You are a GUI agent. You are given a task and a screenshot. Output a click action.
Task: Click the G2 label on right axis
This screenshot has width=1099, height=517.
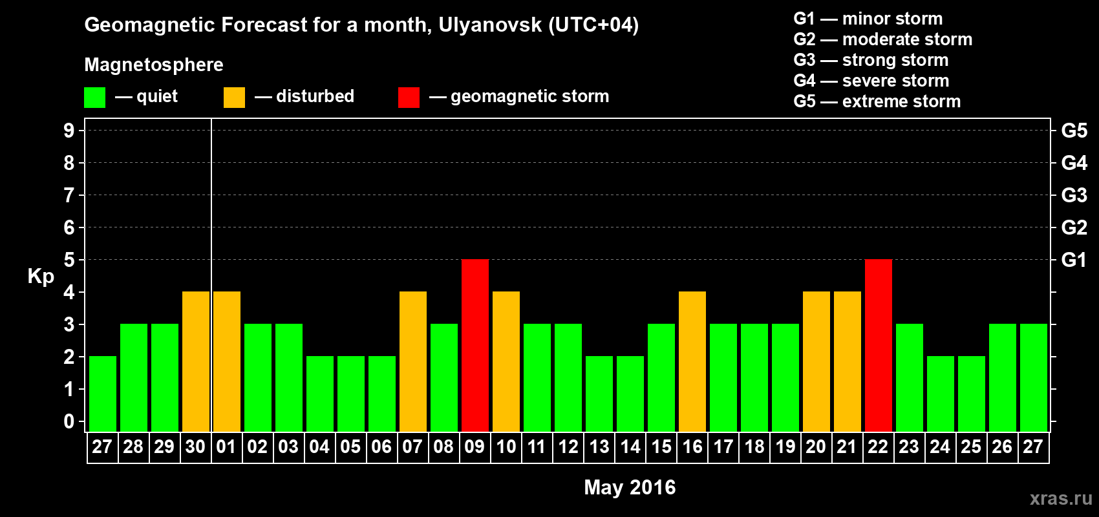point(1074,227)
